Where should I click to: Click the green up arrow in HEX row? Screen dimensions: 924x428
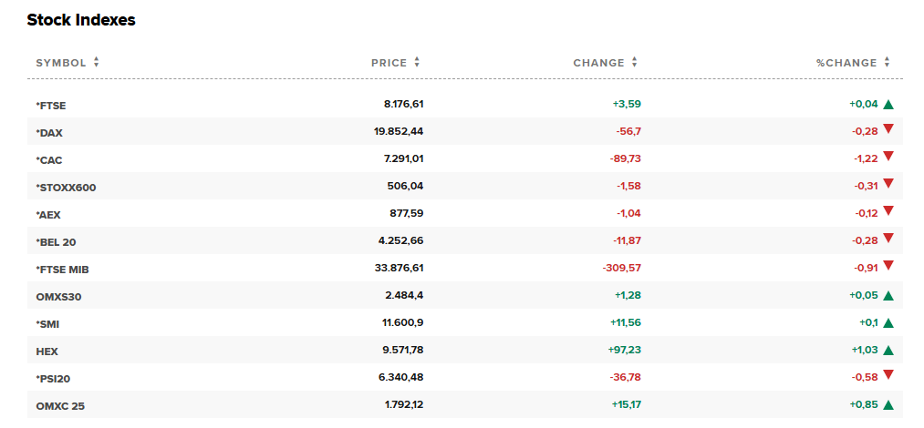click(x=888, y=351)
